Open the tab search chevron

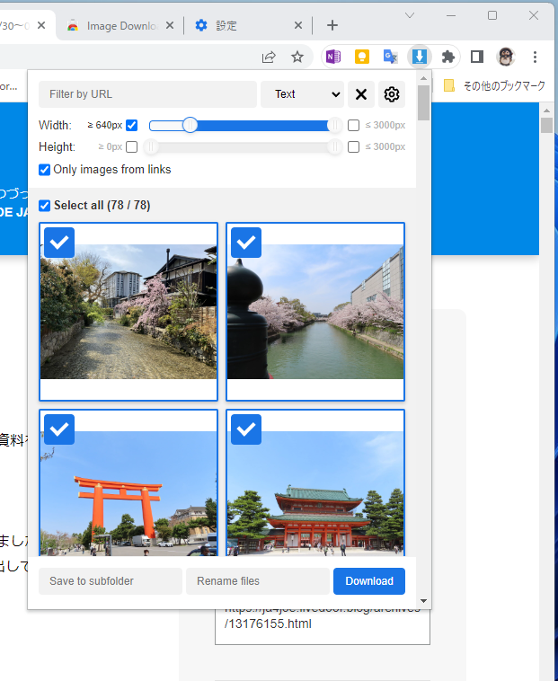(x=410, y=15)
